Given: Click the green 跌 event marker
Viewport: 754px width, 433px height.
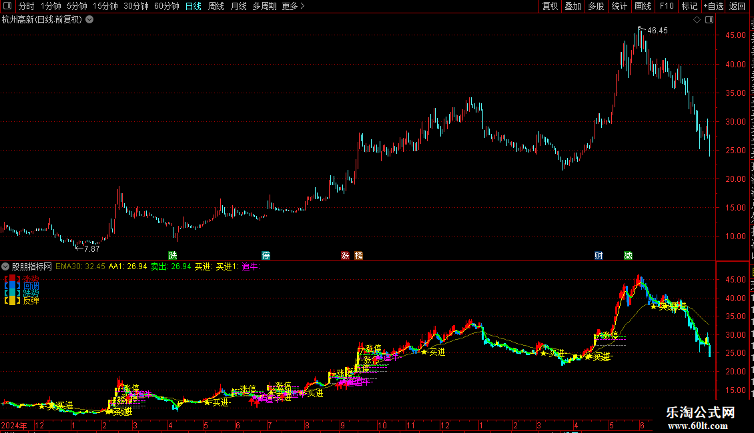Looking at the screenshot, I should [x=173, y=255].
